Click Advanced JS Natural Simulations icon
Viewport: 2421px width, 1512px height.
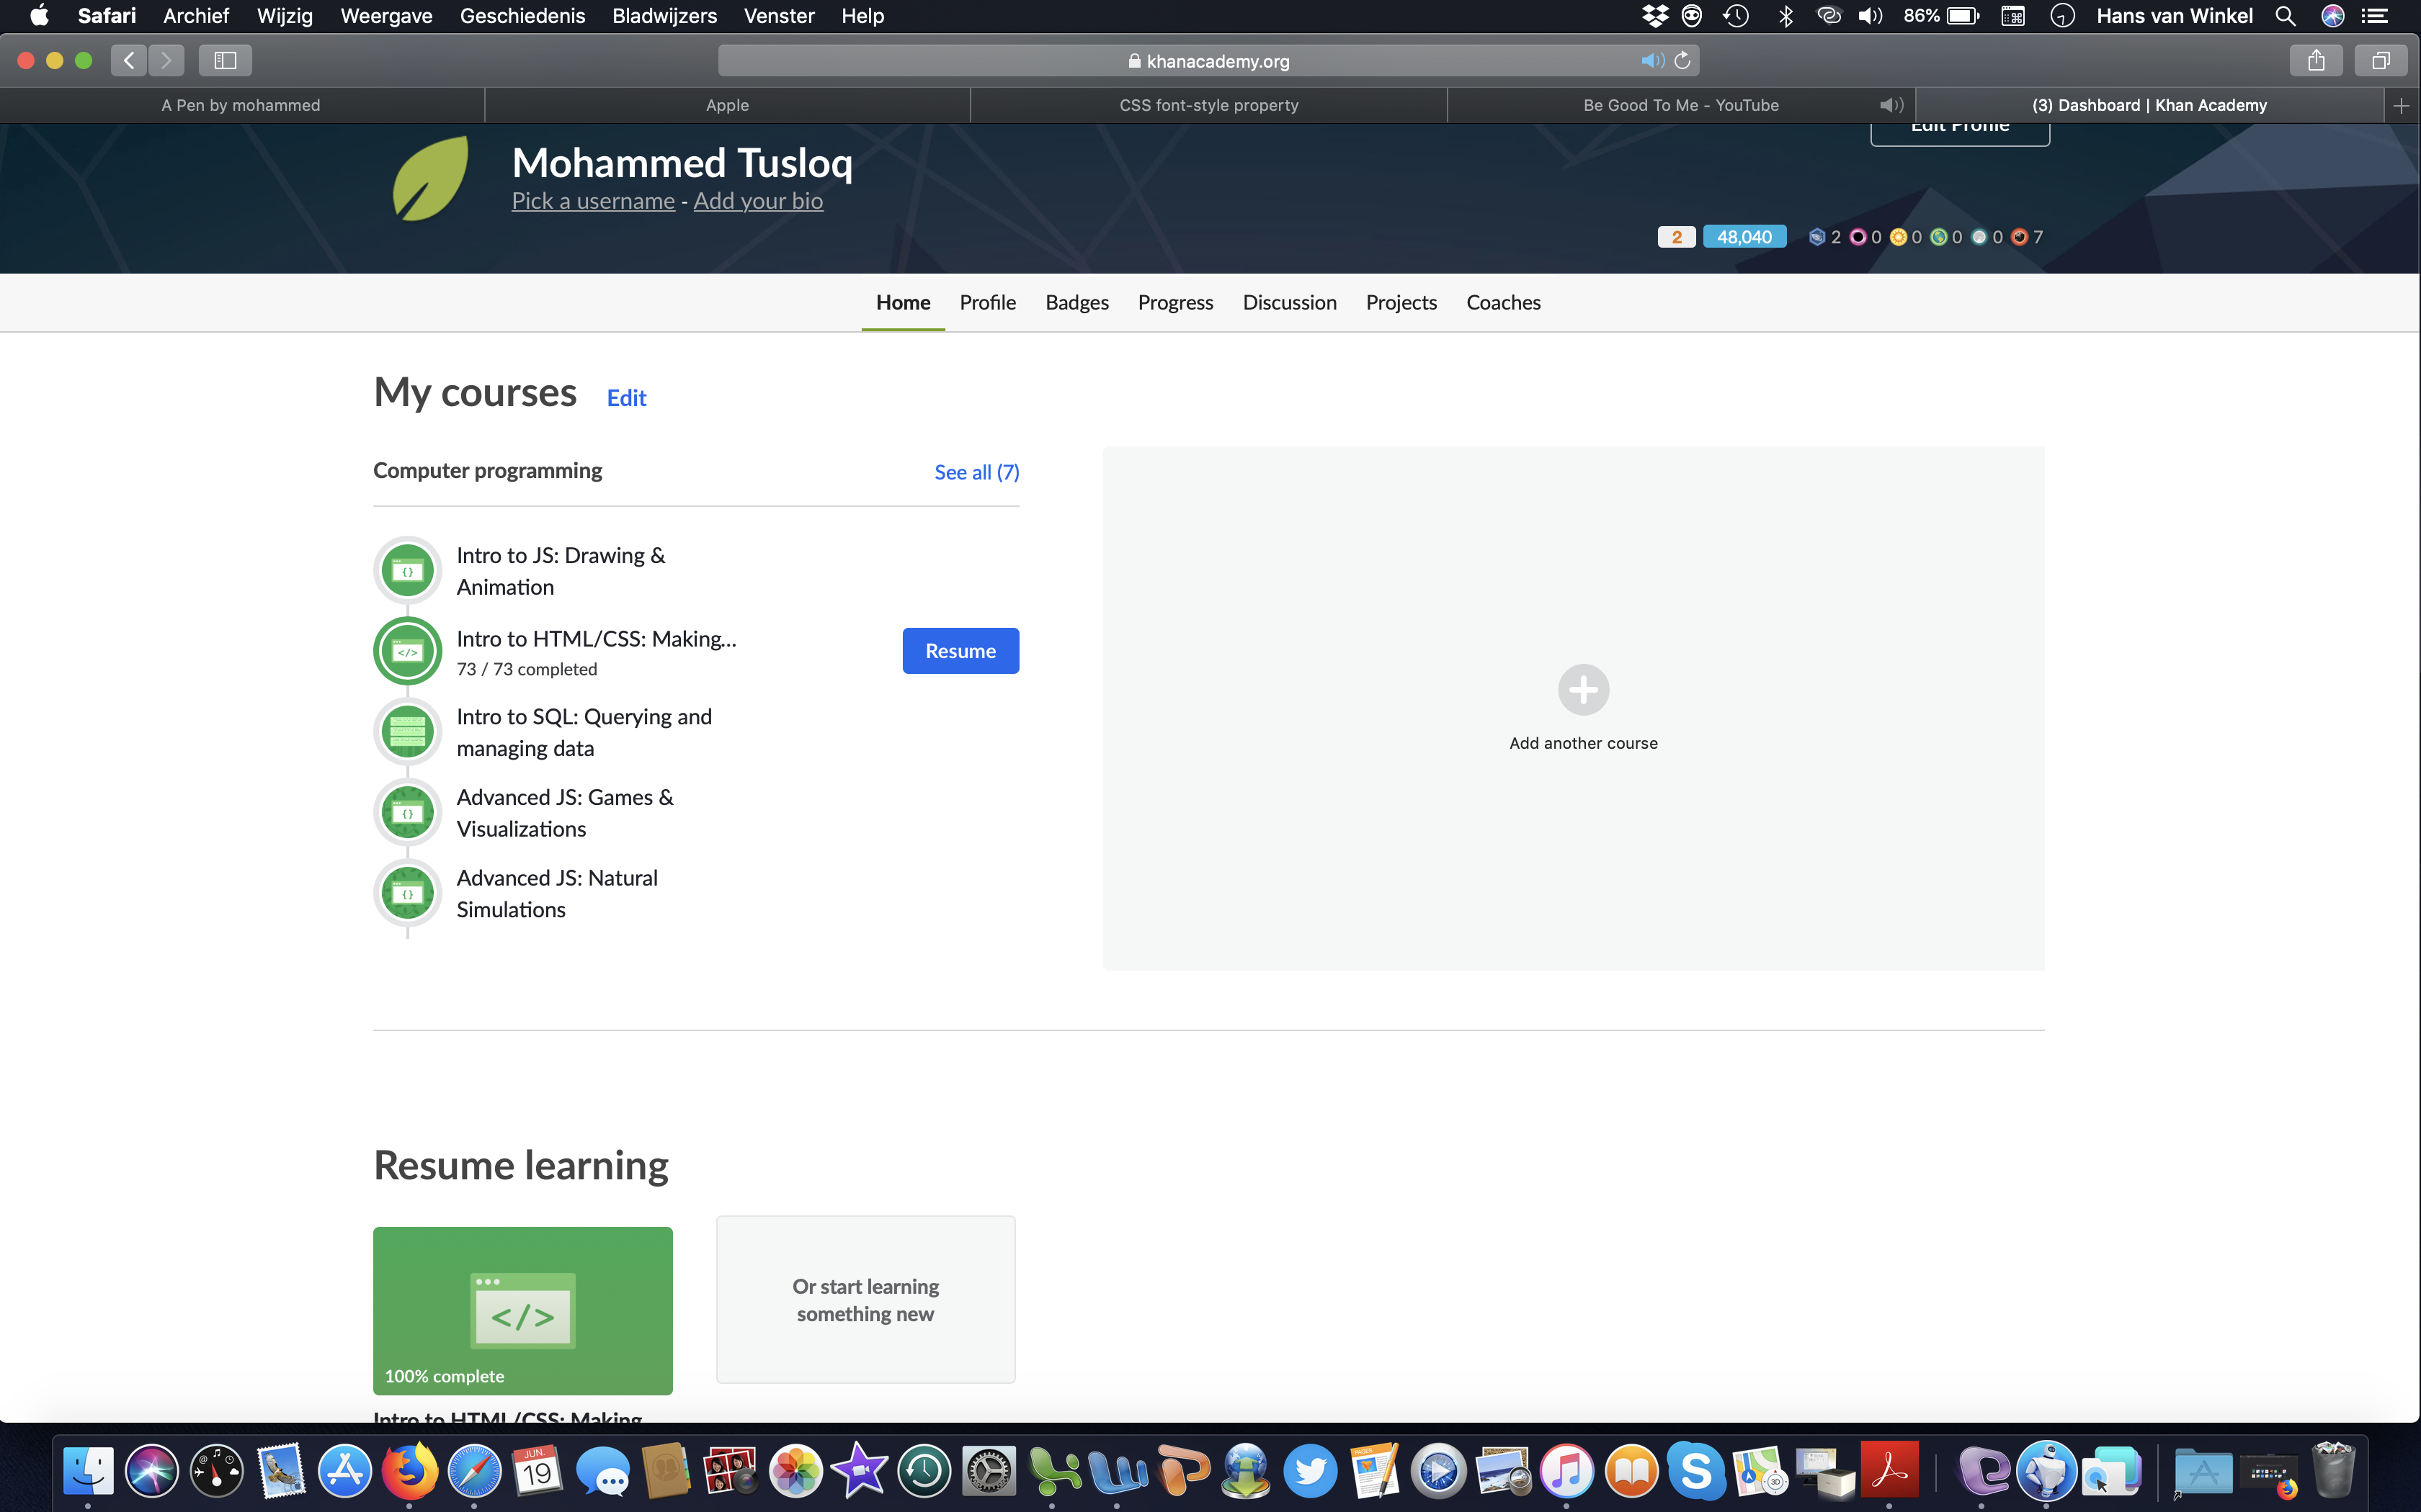pos(407,893)
